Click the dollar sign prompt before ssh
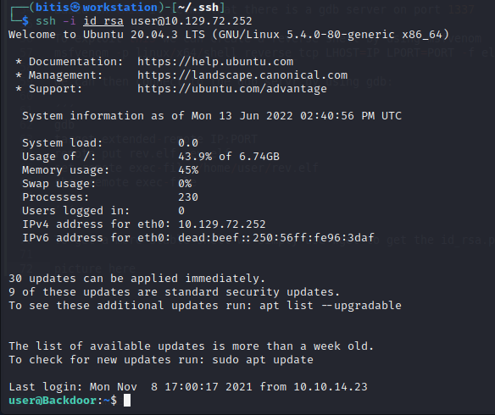The height and width of the screenshot is (415, 495). (x=25, y=21)
